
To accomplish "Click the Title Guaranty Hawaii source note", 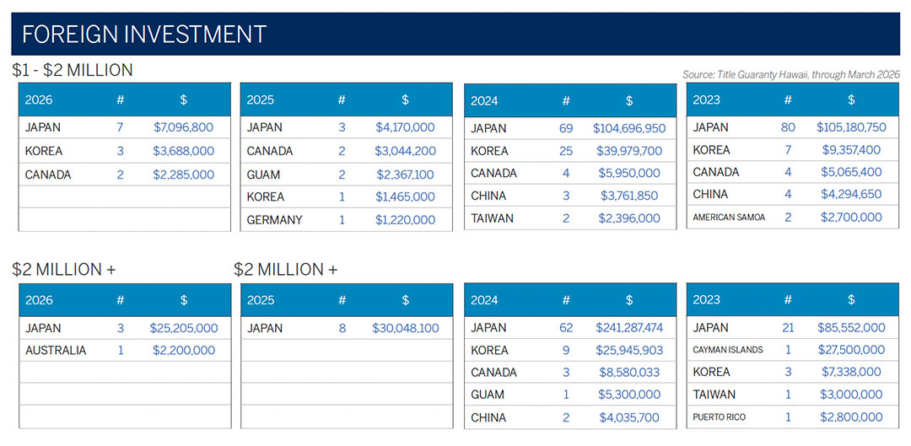I will [x=790, y=75].
